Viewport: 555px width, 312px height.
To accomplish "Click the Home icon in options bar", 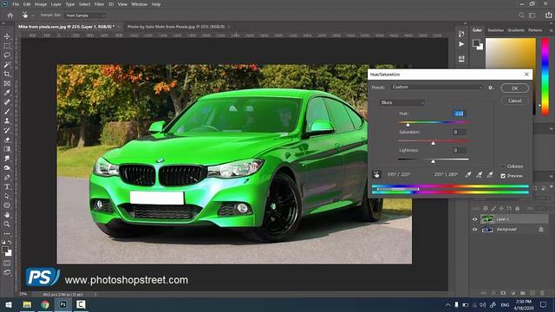I will click(x=10, y=16).
